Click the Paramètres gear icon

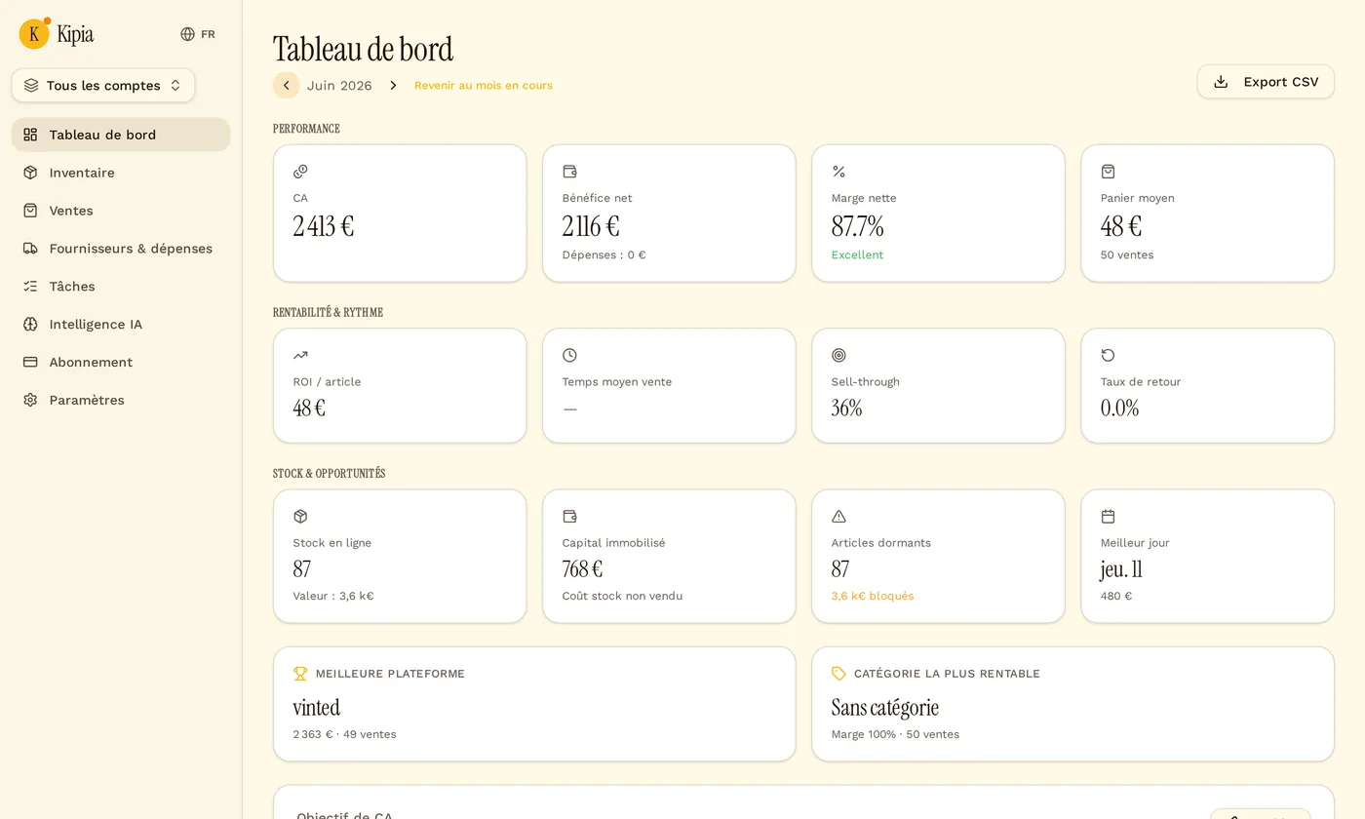point(30,400)
